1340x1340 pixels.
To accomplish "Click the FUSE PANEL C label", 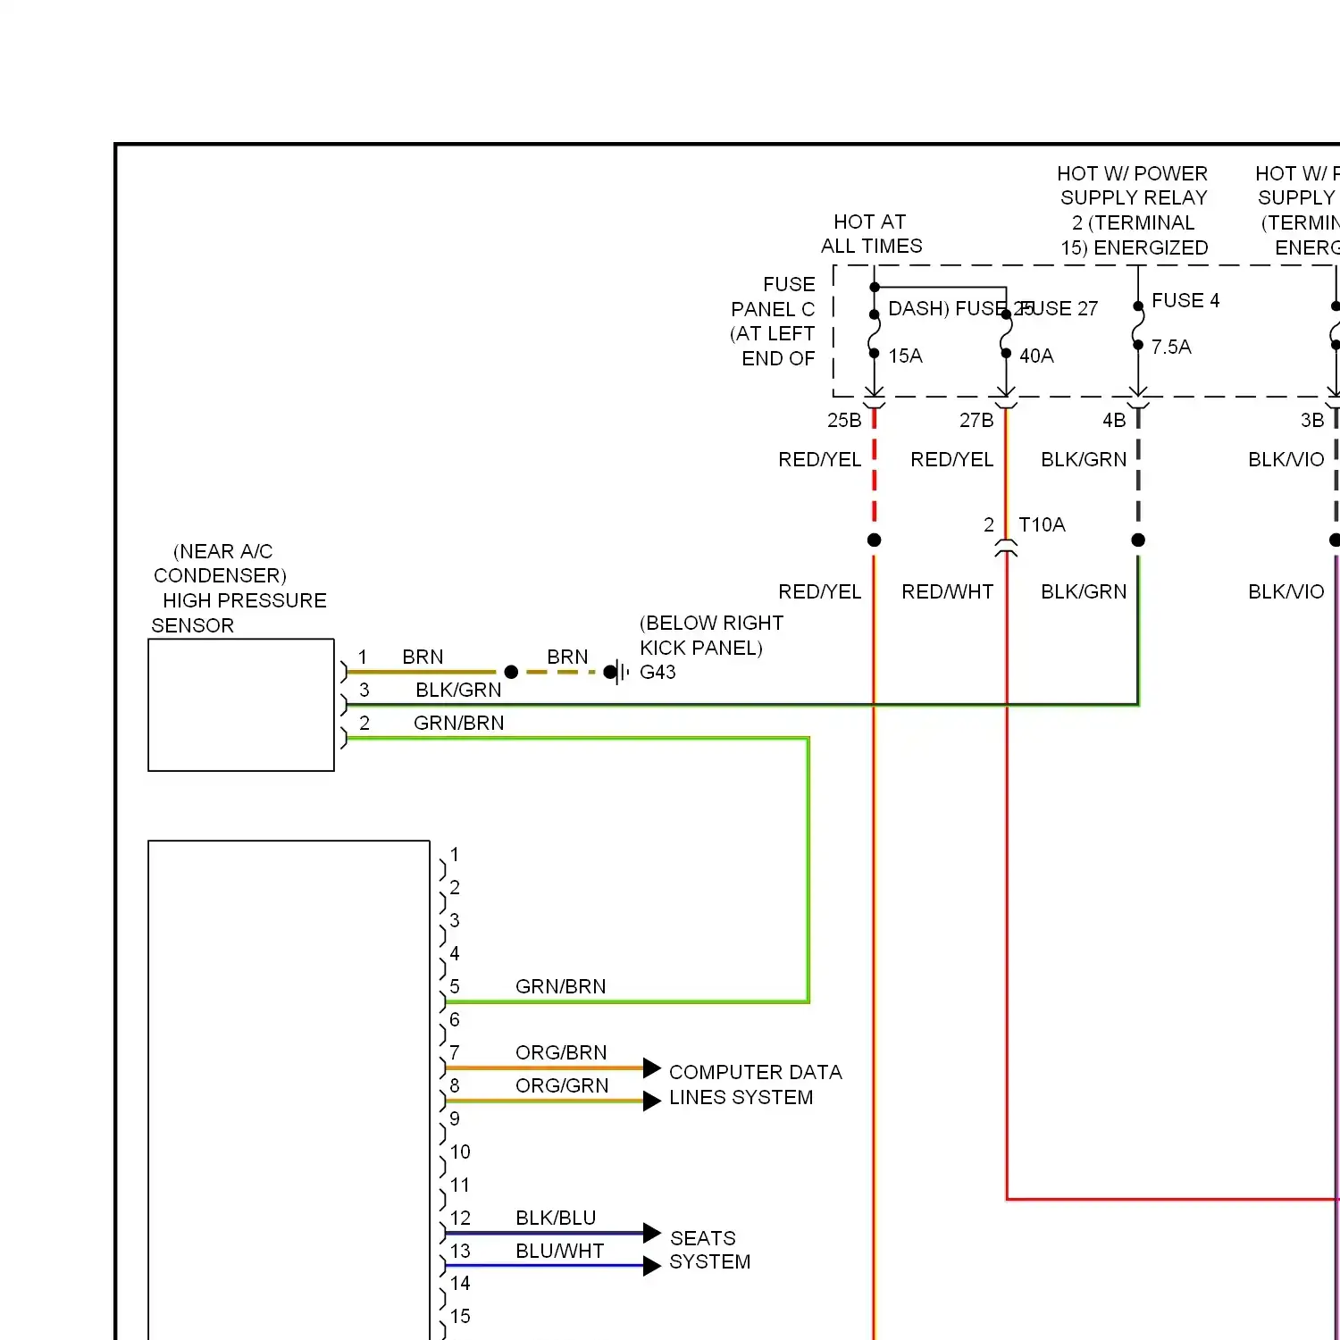I will (x=773, y=321).
